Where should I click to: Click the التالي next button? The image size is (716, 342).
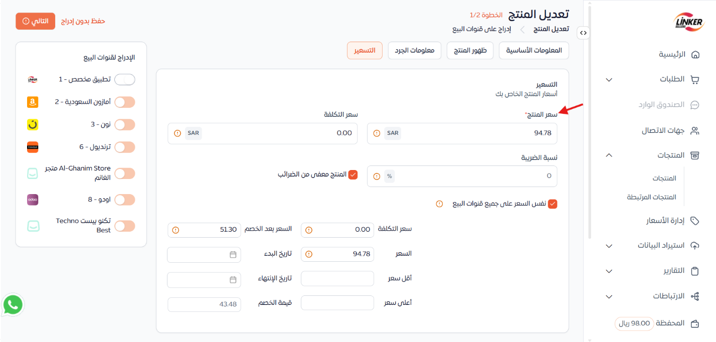pyautogui.click(x=36, y=21)
